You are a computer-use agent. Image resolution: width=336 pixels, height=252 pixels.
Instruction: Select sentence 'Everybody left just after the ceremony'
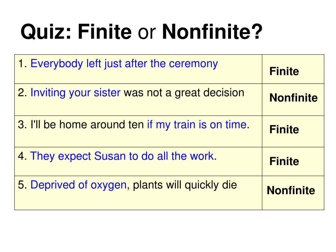tap(124, 64)
